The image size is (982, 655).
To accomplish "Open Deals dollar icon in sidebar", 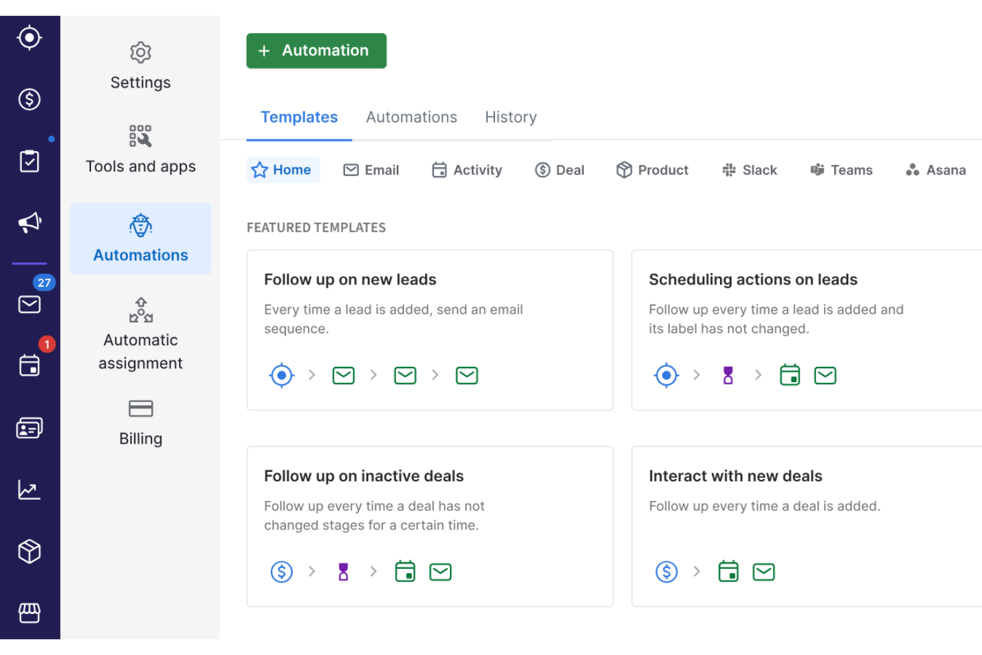I will [x=29, y=100].
